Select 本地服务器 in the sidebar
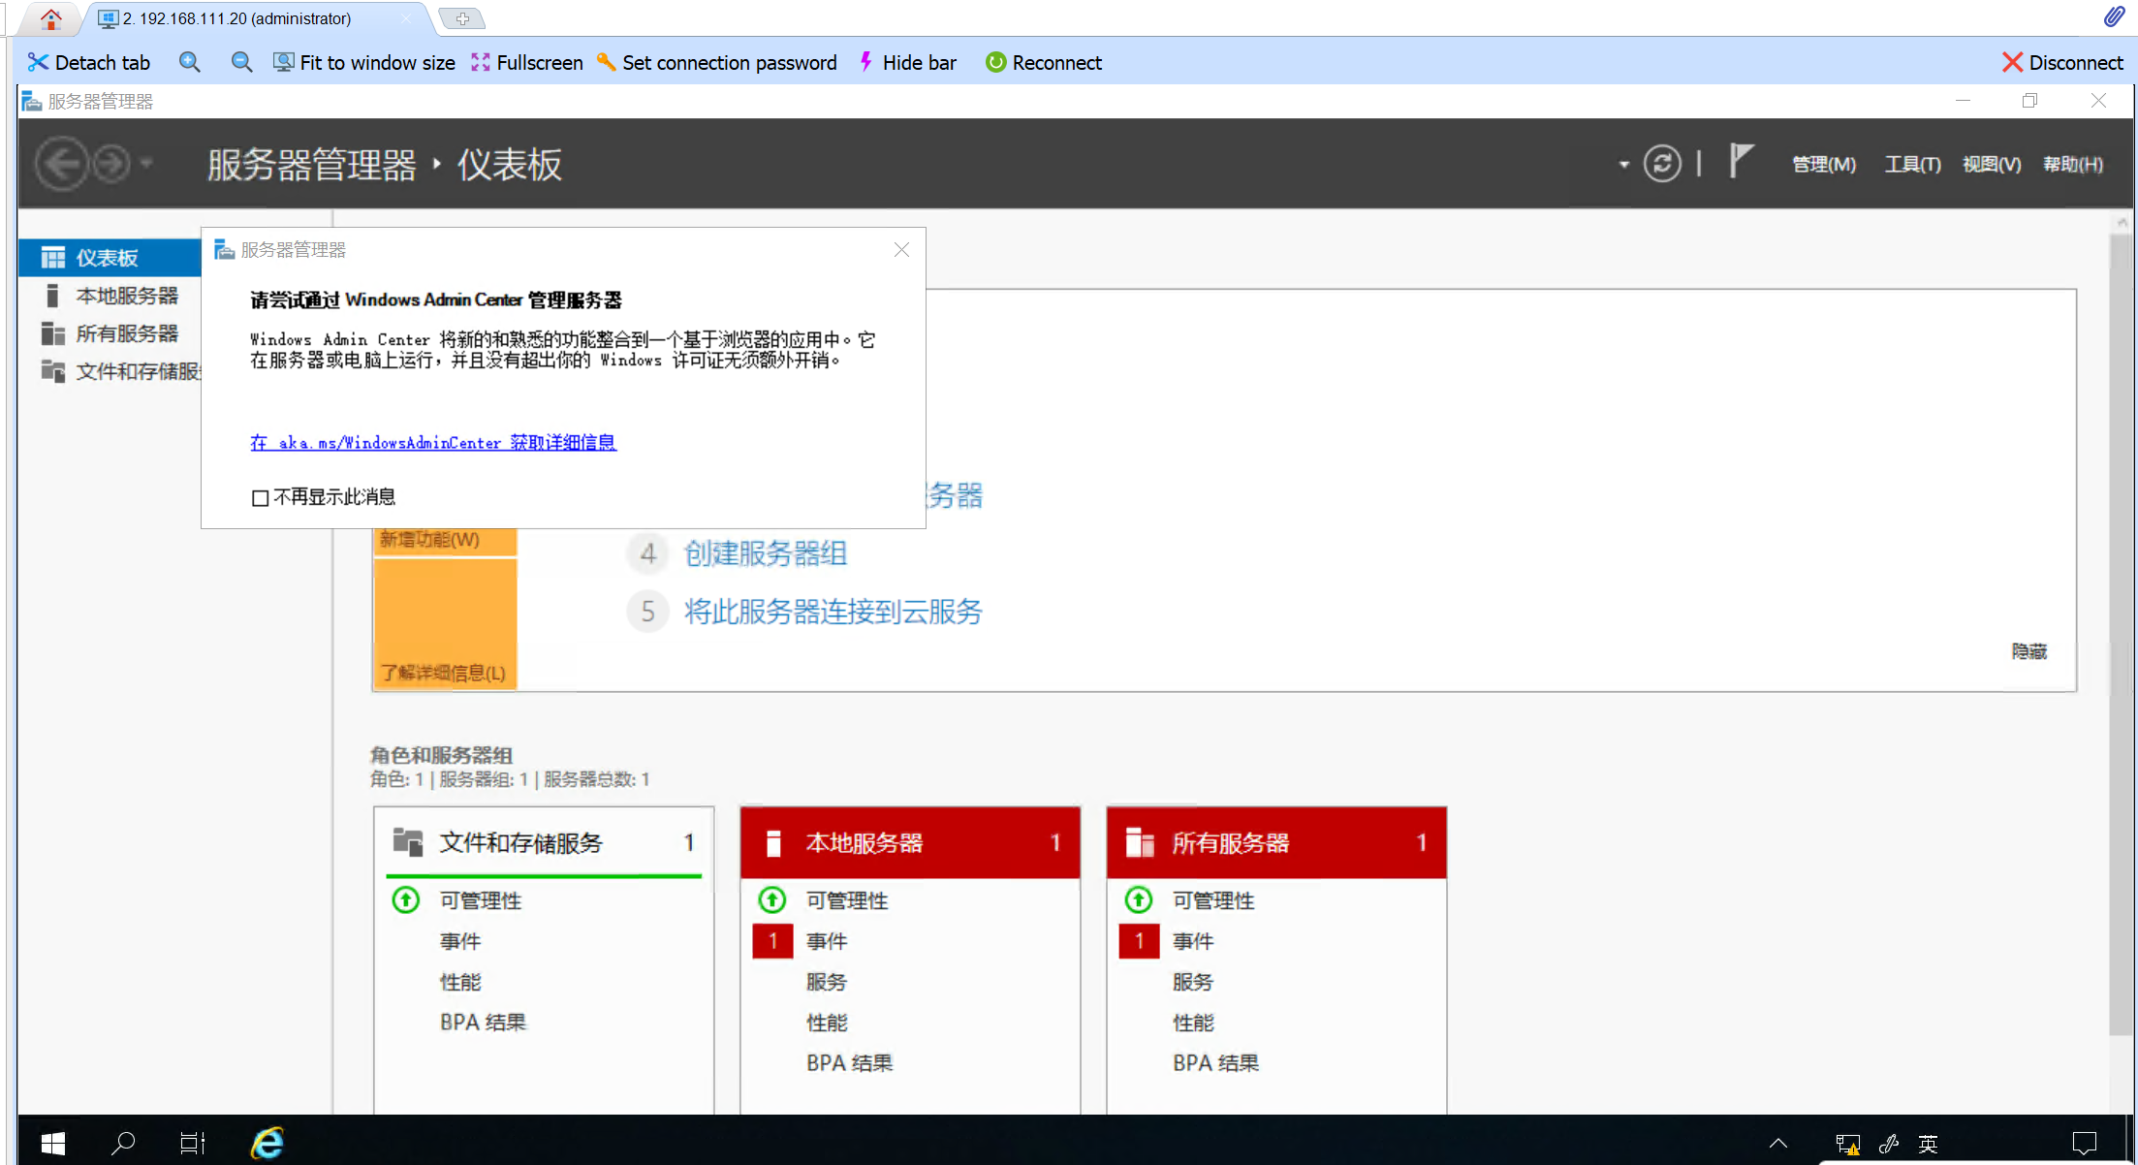Screen dimensions: 2138x1165 [110, 296]
